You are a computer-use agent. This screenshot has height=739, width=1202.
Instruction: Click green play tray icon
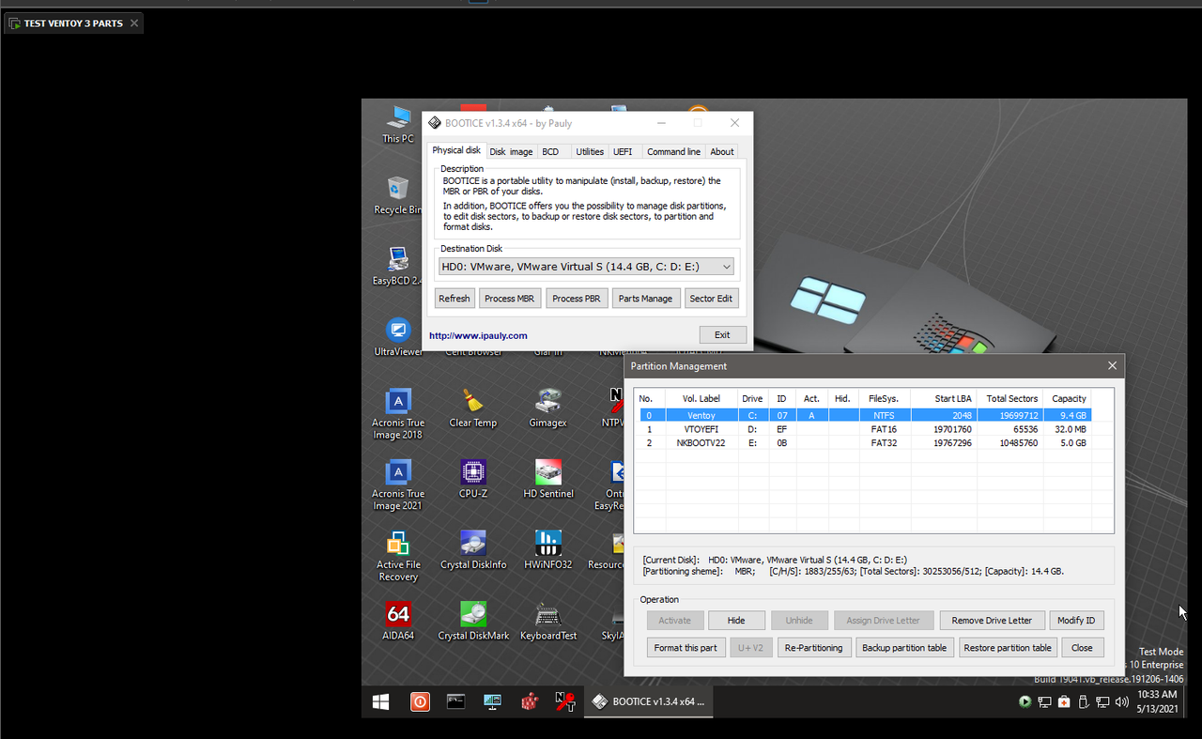pyautogui.click(x=1025, y=701)
